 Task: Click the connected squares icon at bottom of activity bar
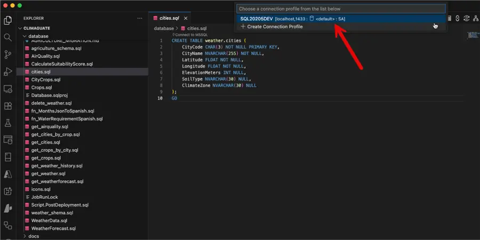(7, 226)
